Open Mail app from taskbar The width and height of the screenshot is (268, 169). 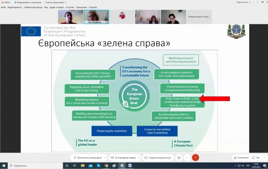[90, 166]
